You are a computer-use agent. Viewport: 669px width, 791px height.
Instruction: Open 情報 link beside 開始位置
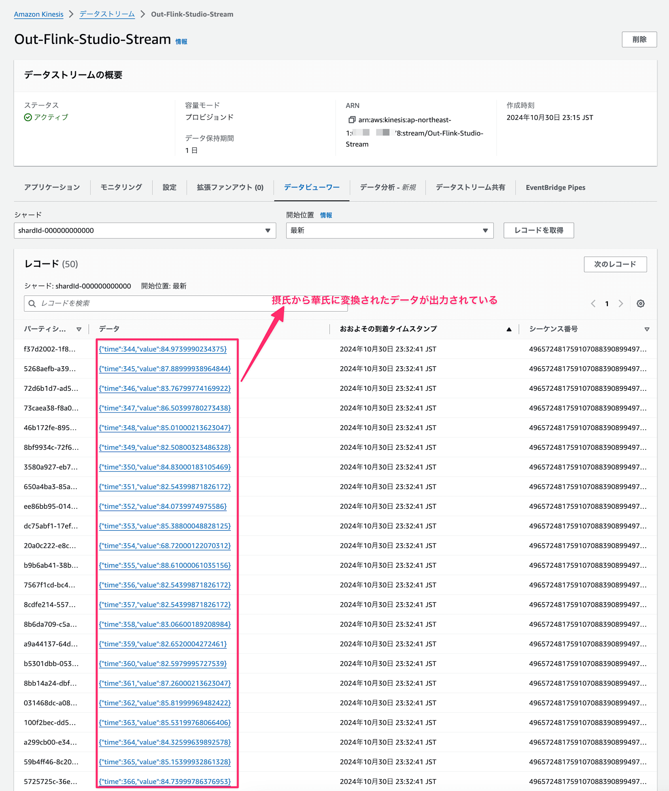tap(326, 215)
